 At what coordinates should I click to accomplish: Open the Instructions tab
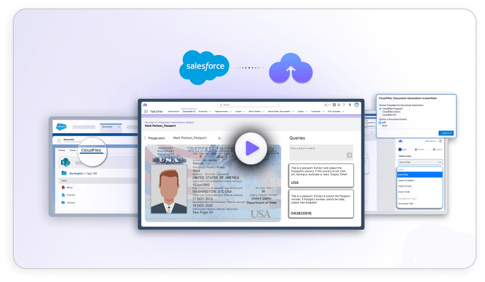coord(173,112)
